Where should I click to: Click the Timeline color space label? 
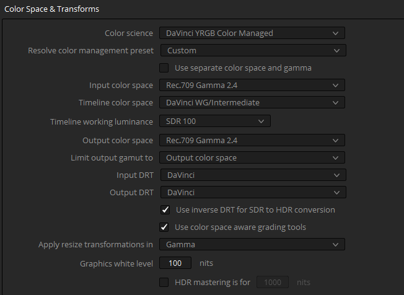(x=116, y=102)
